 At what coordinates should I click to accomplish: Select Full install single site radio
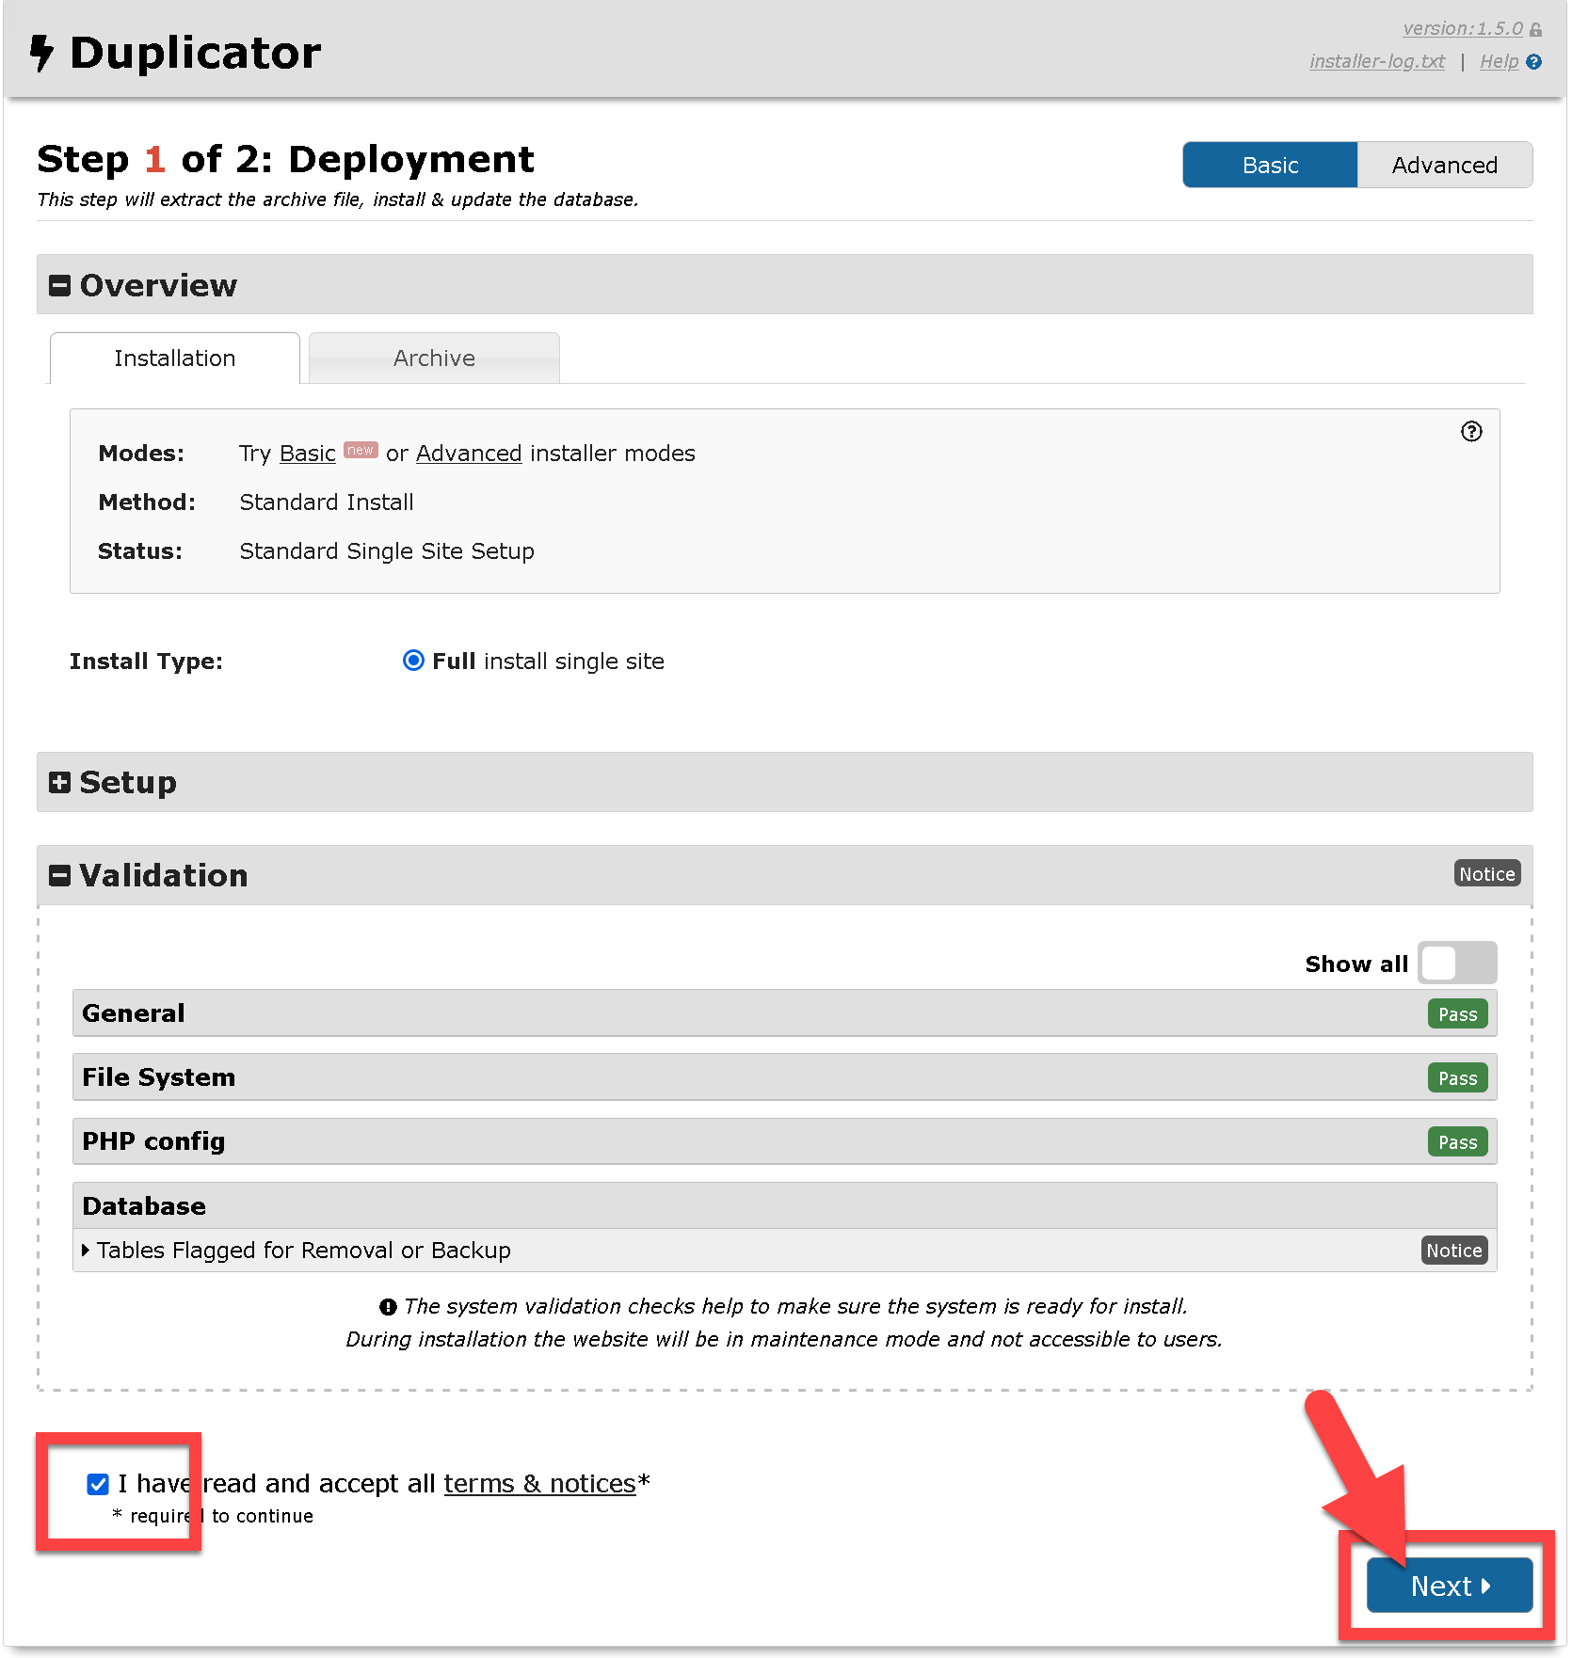(413, 661)
